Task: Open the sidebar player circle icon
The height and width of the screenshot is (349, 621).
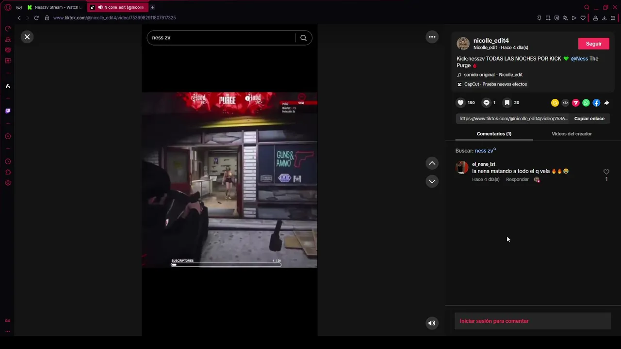Action: click(8, 136)
